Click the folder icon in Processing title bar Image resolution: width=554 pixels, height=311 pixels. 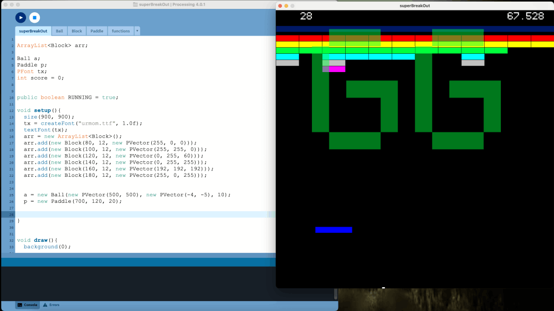[136, 4]
